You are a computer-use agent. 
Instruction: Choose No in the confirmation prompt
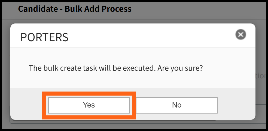click(176, 105)
